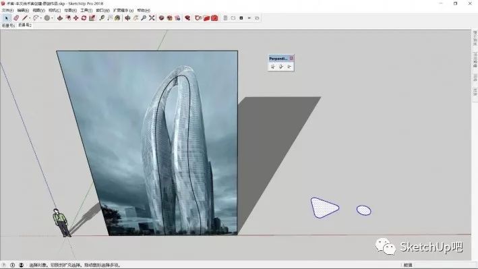Expand the Shapes tool dropdown arrow

[52, 18]
